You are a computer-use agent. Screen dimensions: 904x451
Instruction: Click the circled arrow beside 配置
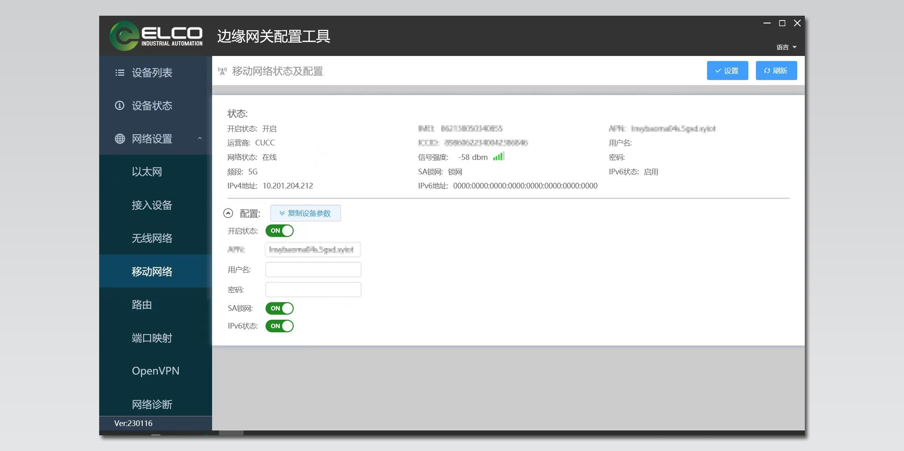coord(228,213)
